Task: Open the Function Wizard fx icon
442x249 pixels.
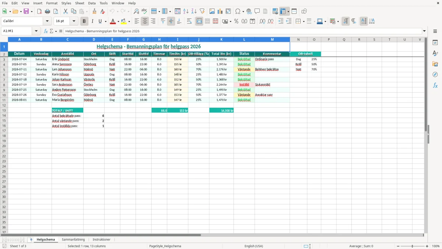Action: point(46,31)
